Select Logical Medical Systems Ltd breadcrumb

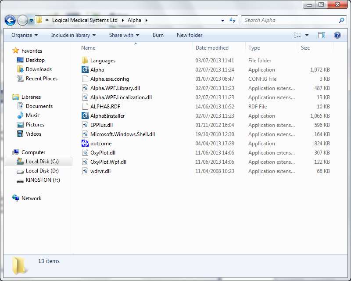pyautogui.click(x=85, y=20)
